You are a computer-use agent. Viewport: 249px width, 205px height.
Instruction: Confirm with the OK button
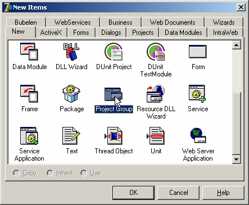pyautogui.click(x=133, y=193)
